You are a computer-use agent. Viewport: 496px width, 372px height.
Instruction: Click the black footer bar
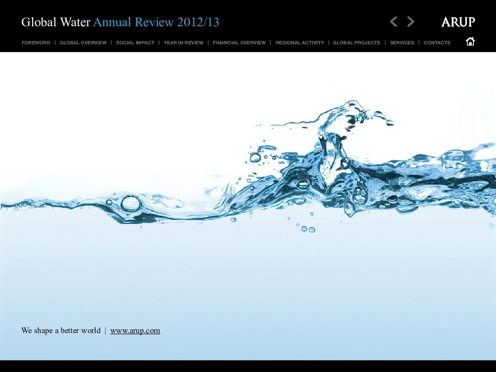(248, 366)
